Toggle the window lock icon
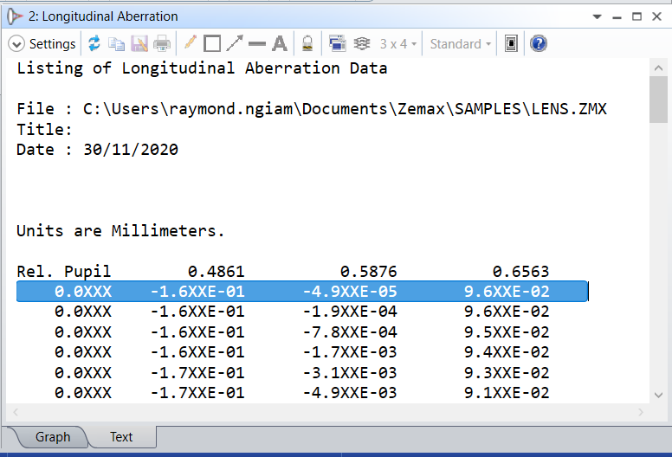The image size is (672, 457). coord(307,43)
